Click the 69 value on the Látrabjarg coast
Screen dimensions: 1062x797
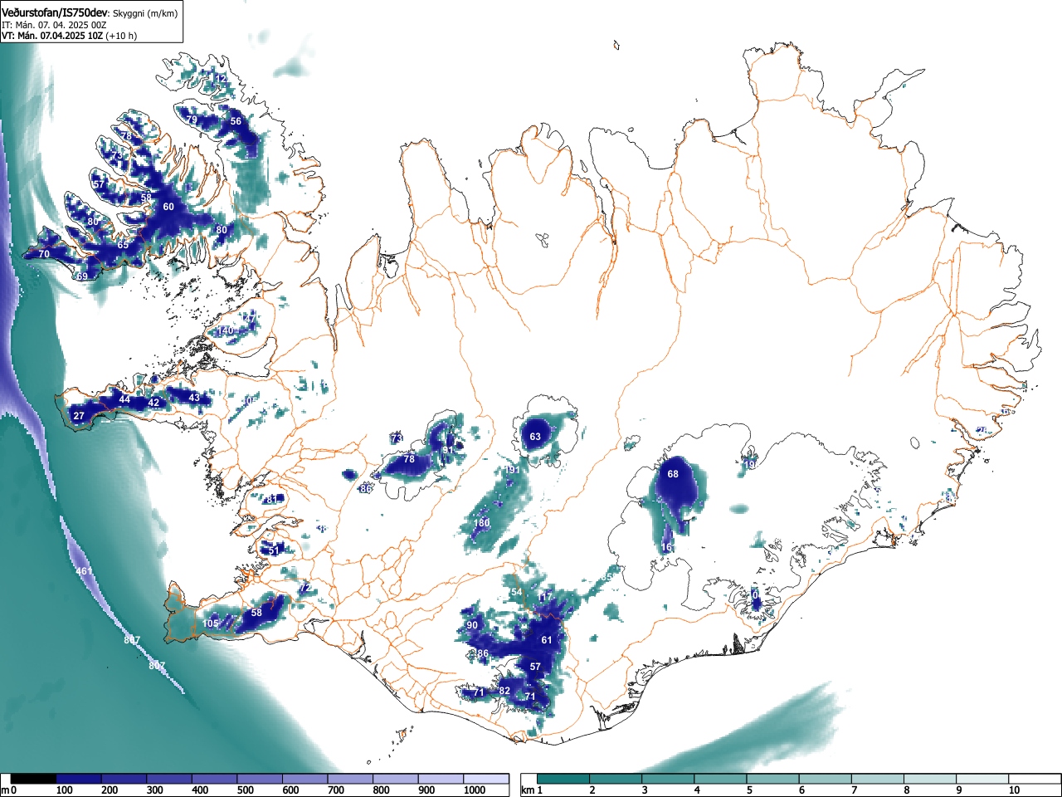82,276
